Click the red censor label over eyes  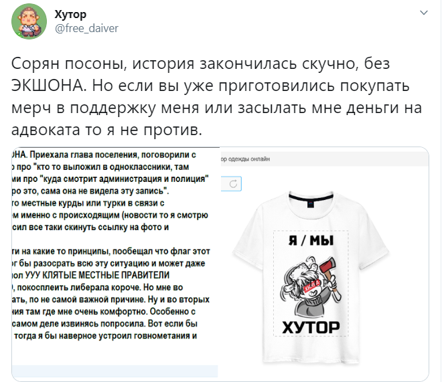(311, 286)
